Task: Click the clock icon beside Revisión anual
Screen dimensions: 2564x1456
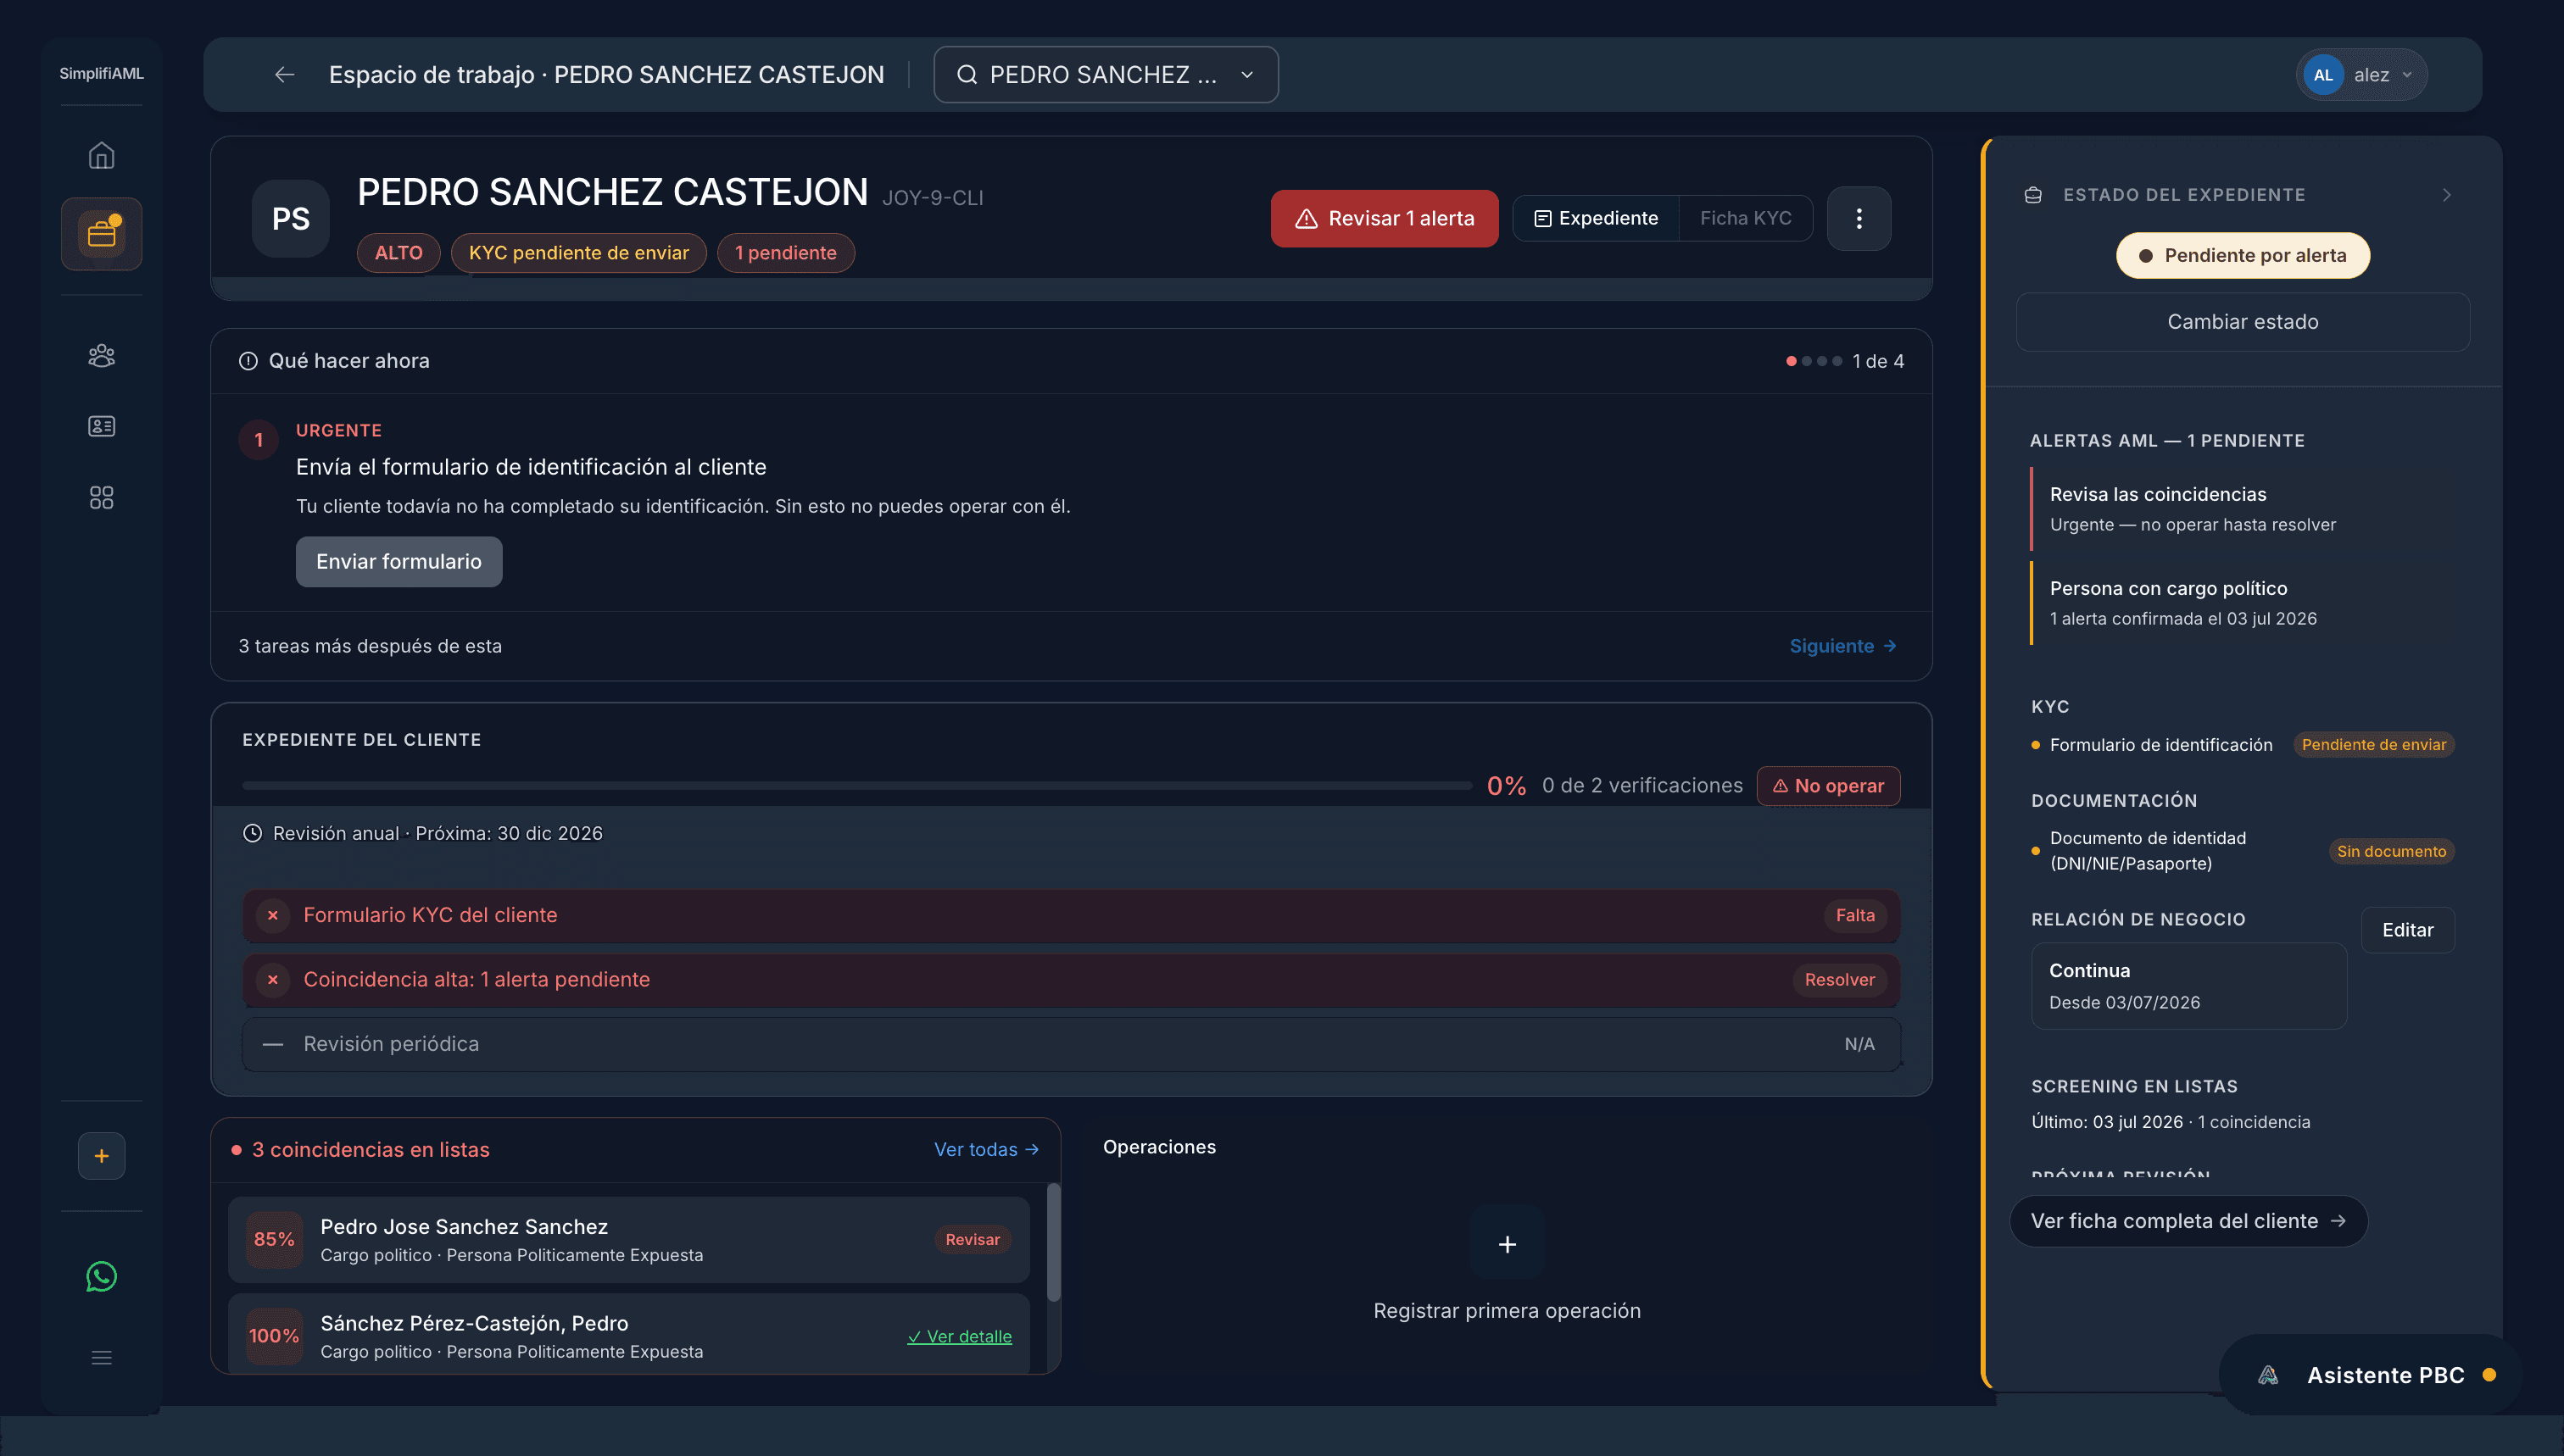Action: (x=252, y=833)
